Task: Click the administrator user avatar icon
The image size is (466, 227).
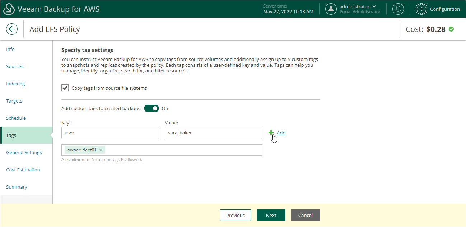Action: (331, 9)
